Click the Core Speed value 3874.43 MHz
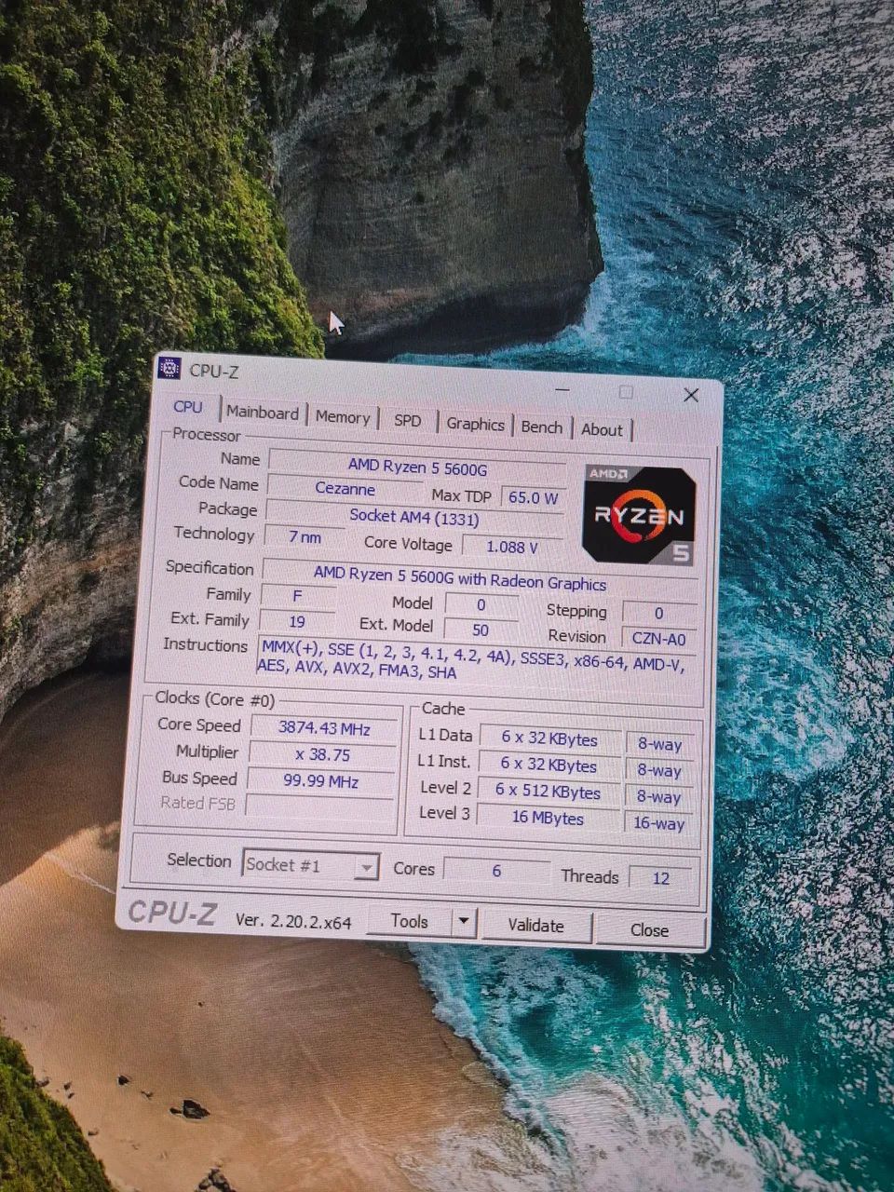Screen dimensions: 894x1192 (324, 729)
